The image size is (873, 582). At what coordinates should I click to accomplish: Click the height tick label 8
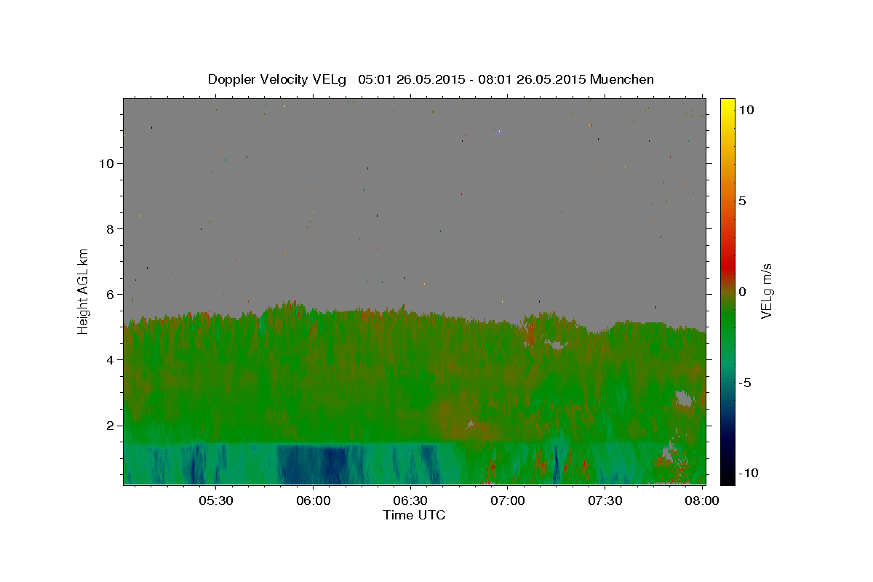pyautogui.click(x=109, y=228)
